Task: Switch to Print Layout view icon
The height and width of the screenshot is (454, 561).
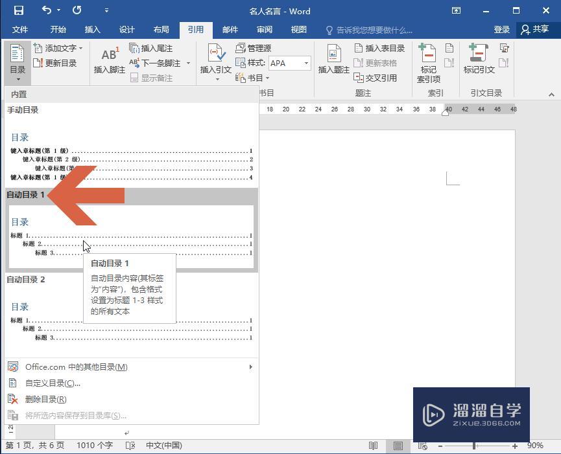Action: click(x=398, y=446)
